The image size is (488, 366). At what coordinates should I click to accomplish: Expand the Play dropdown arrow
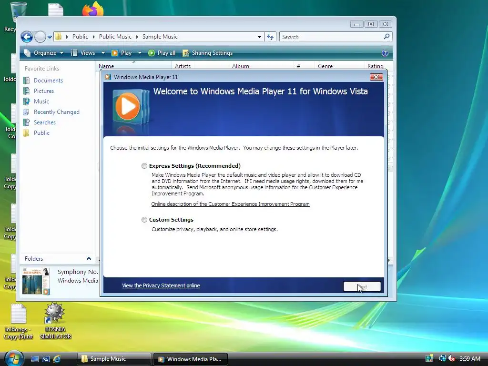[x=140, y=53]
